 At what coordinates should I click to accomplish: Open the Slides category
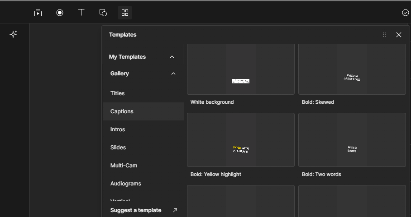[x=143, y=147]
